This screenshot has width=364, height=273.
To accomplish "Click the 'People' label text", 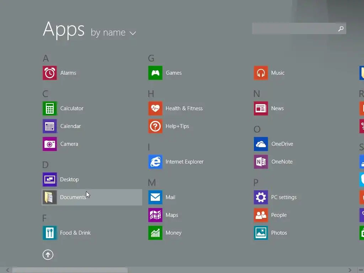I will (279, 215).
